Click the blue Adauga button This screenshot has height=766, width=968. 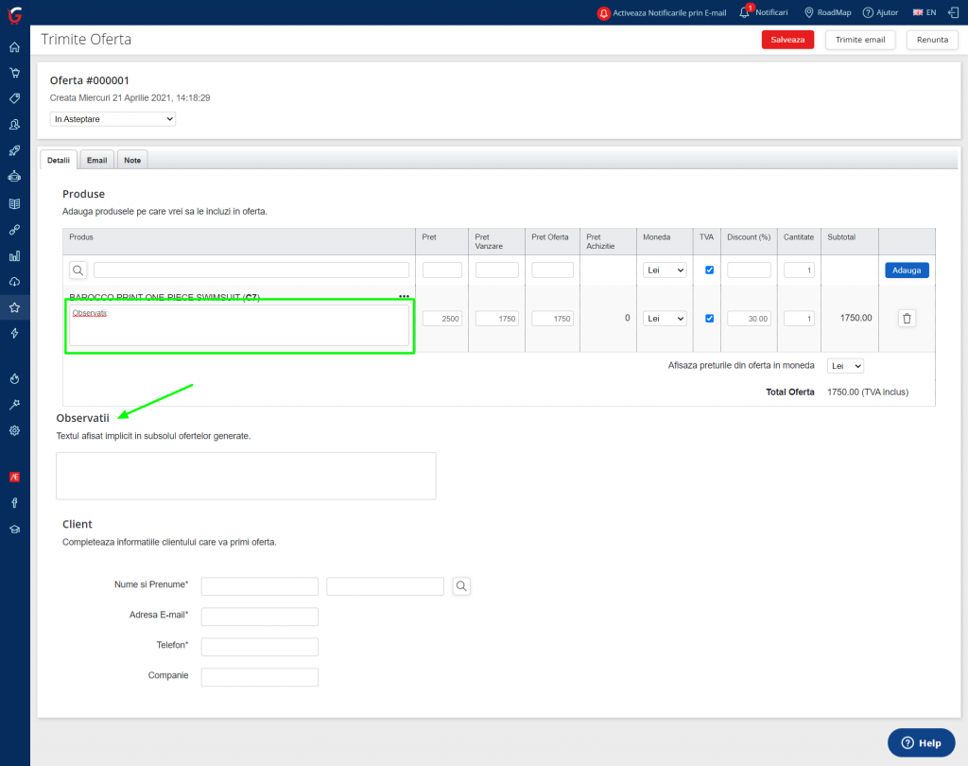click(907, 270)
